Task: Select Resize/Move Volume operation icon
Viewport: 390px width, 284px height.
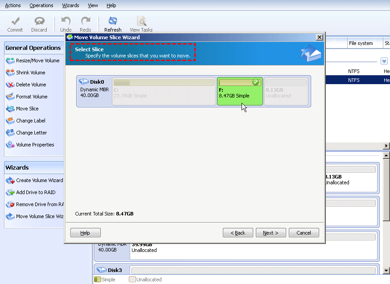Action: 10,61
